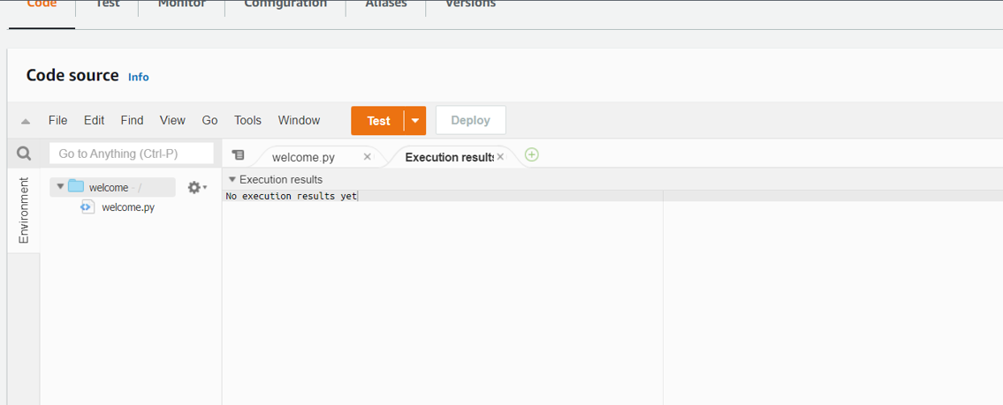
Task: Close the welcome.py editor tab
Action: pos(367,156)
